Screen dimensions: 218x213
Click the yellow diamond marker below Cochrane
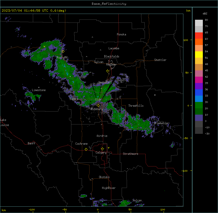[x=86, y=149]
